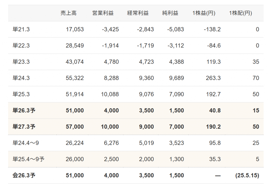Click the 営業利益 column header

103,13
